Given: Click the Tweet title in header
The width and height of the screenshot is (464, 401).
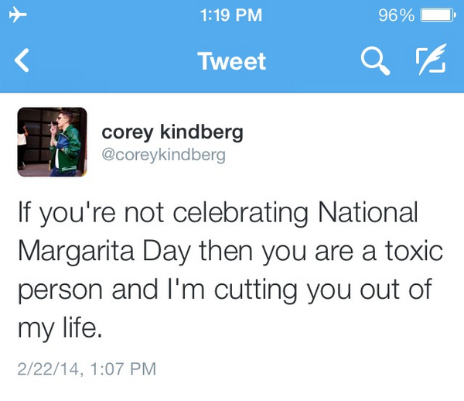Looking at the screenshot, I should 232,61.
